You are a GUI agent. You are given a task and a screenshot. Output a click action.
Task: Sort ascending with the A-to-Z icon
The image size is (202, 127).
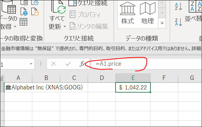tap(179, 6)
